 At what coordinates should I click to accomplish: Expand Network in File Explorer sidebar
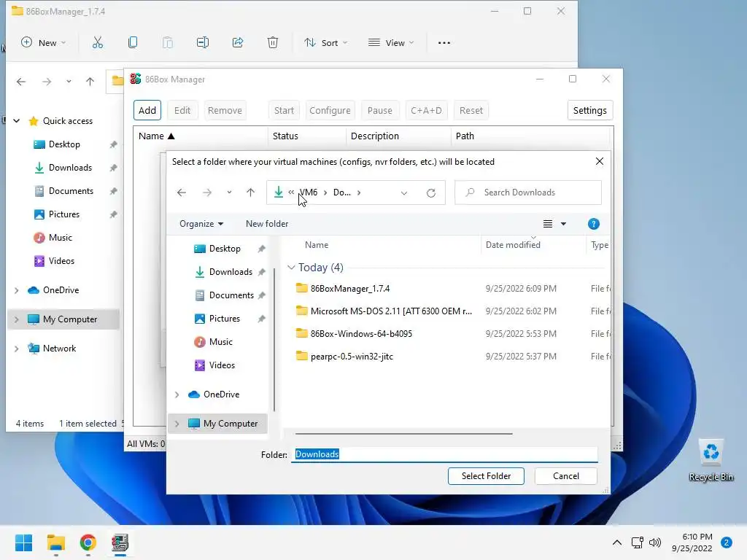17,349
